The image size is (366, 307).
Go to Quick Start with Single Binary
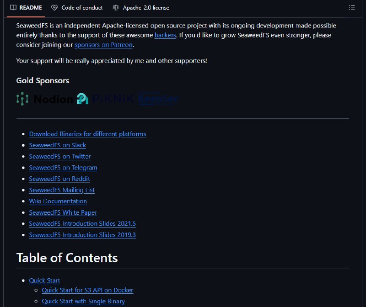tap(83, 301)
